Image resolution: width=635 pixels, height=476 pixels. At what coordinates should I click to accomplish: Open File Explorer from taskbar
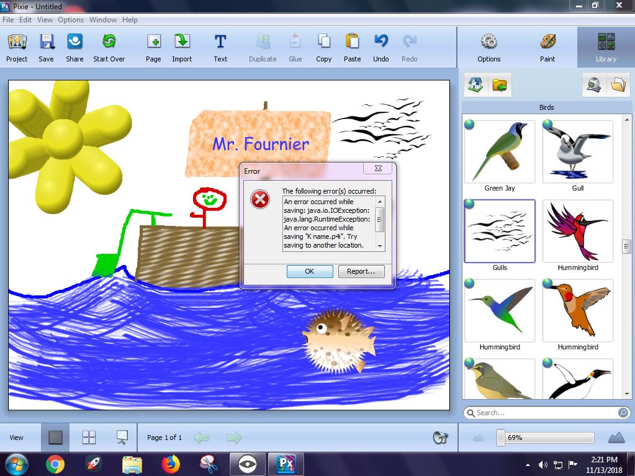(x=132, y=464)
